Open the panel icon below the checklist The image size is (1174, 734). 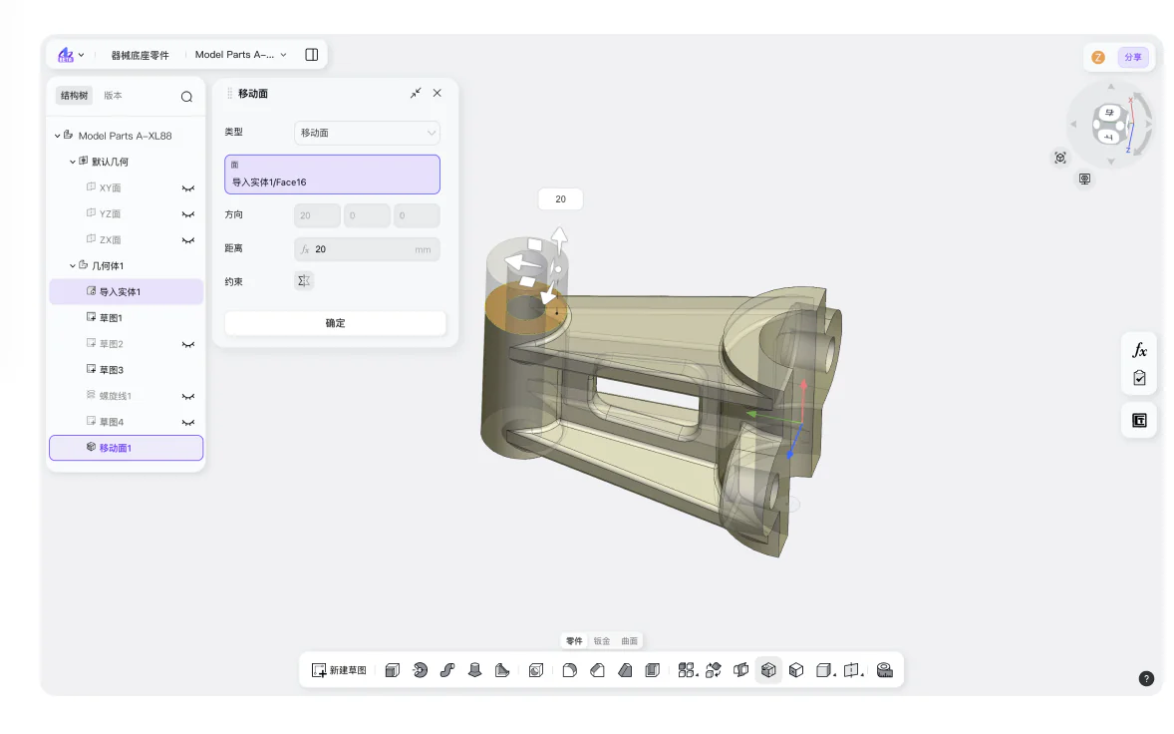pos(1139,420)
